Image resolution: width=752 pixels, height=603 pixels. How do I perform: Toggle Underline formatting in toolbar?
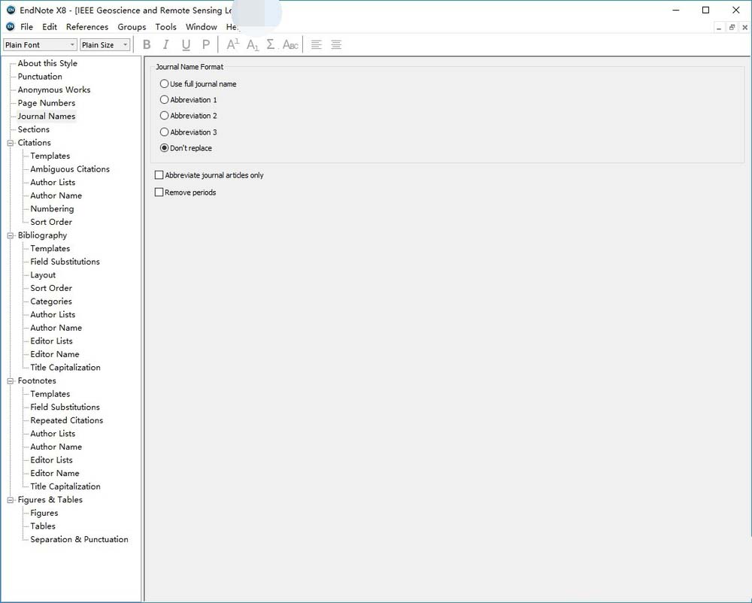tap(186, 45)
